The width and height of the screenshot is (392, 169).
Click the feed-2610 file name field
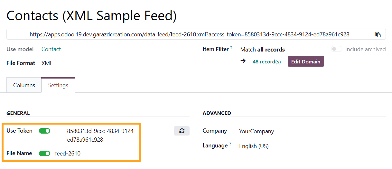click(x=68, y=154)
